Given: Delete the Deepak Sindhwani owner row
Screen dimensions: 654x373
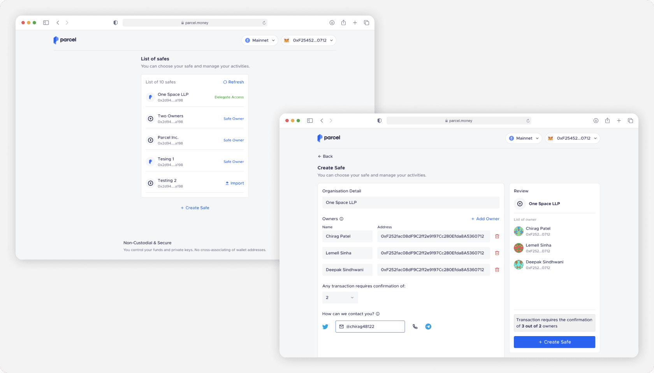Looking at the screenshot, I should [x=497, y=270].
